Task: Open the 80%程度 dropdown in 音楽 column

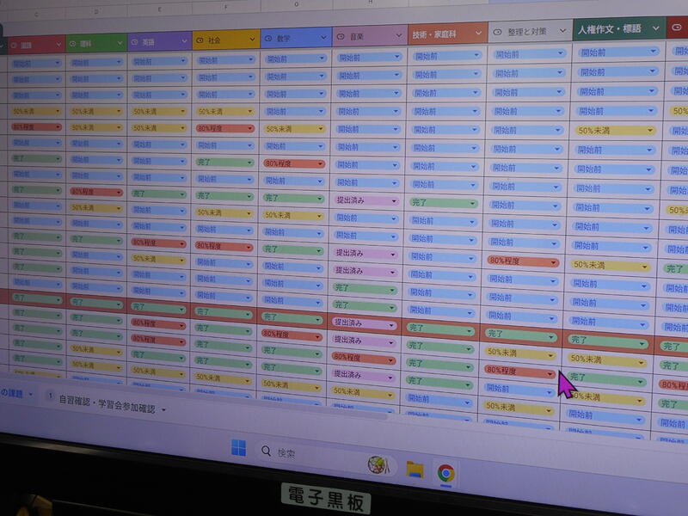Action: 391,359
